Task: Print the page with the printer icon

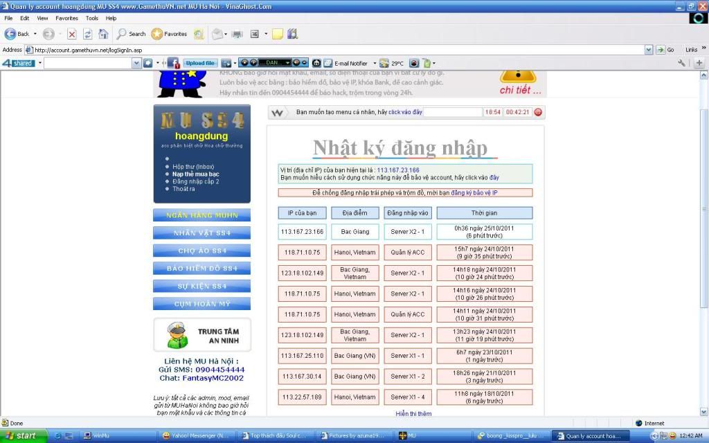Action: (237, 34)
